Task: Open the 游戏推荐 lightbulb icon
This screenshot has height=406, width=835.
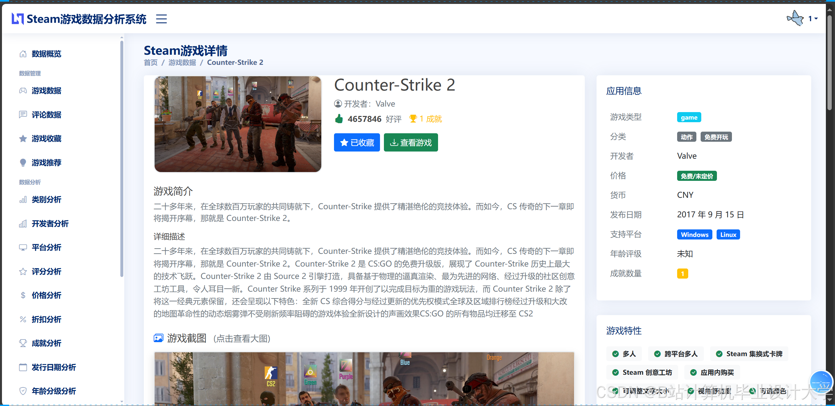Action: [23, 162]
